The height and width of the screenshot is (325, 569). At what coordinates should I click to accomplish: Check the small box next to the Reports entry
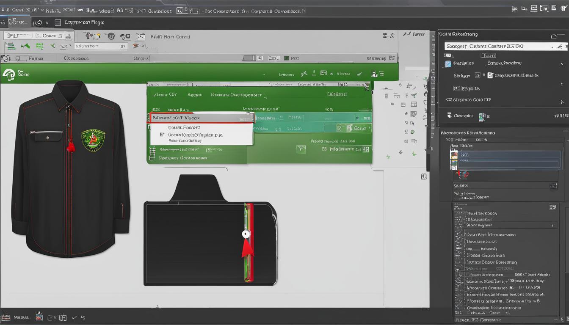[x=456, y=88]
